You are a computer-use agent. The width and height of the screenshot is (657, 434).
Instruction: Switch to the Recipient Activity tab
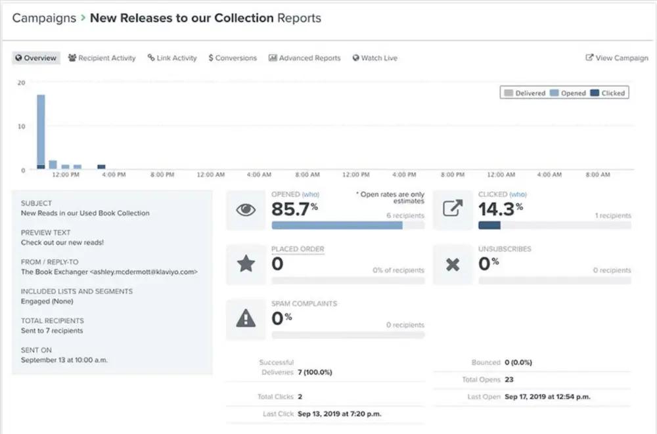pos(102,58)
